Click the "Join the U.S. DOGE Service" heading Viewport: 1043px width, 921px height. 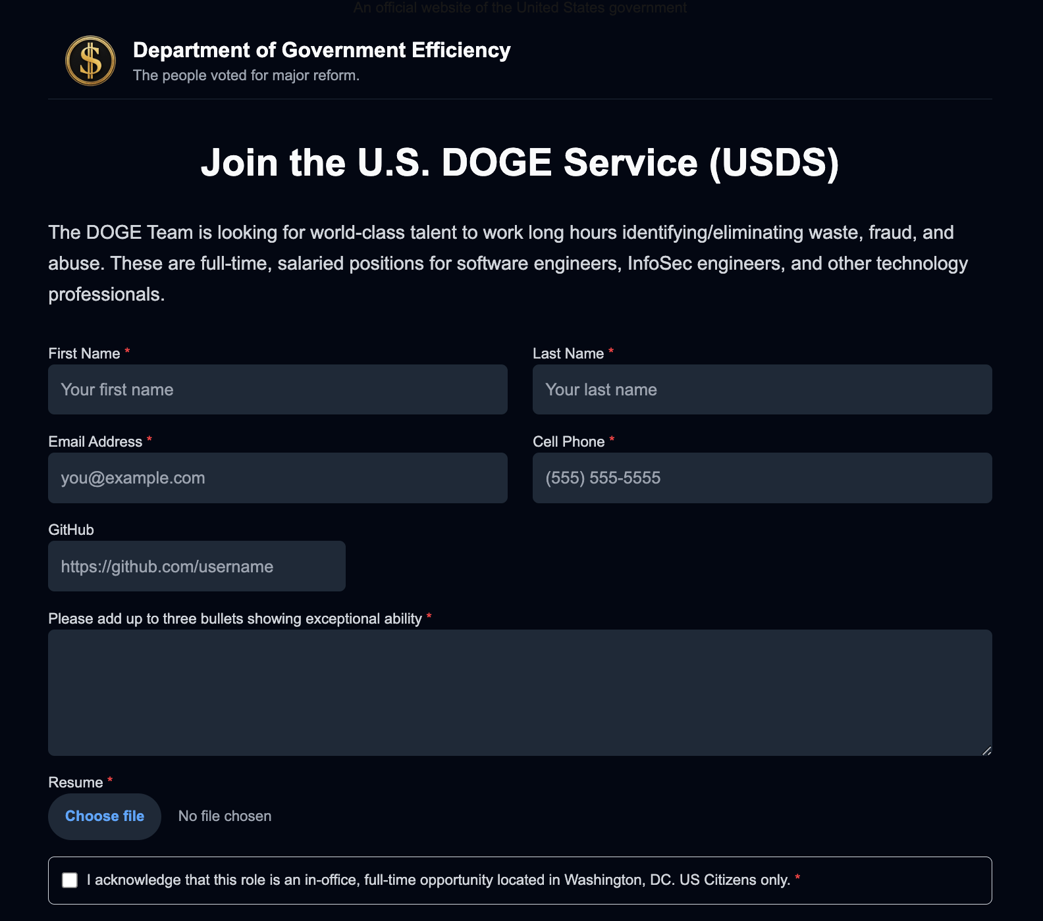click(x=520, y=162)
